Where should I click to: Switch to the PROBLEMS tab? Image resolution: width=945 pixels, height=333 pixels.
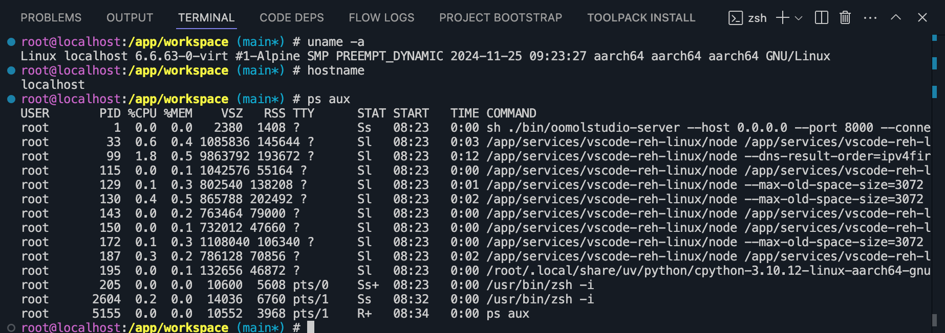click(x=51, y=18)
